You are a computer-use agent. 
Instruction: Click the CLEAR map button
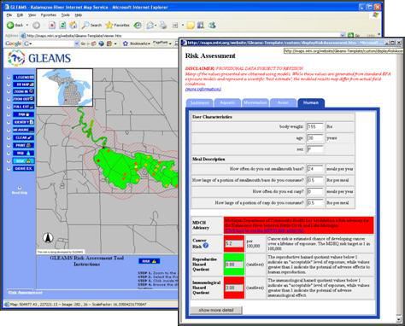coord(24,137)
